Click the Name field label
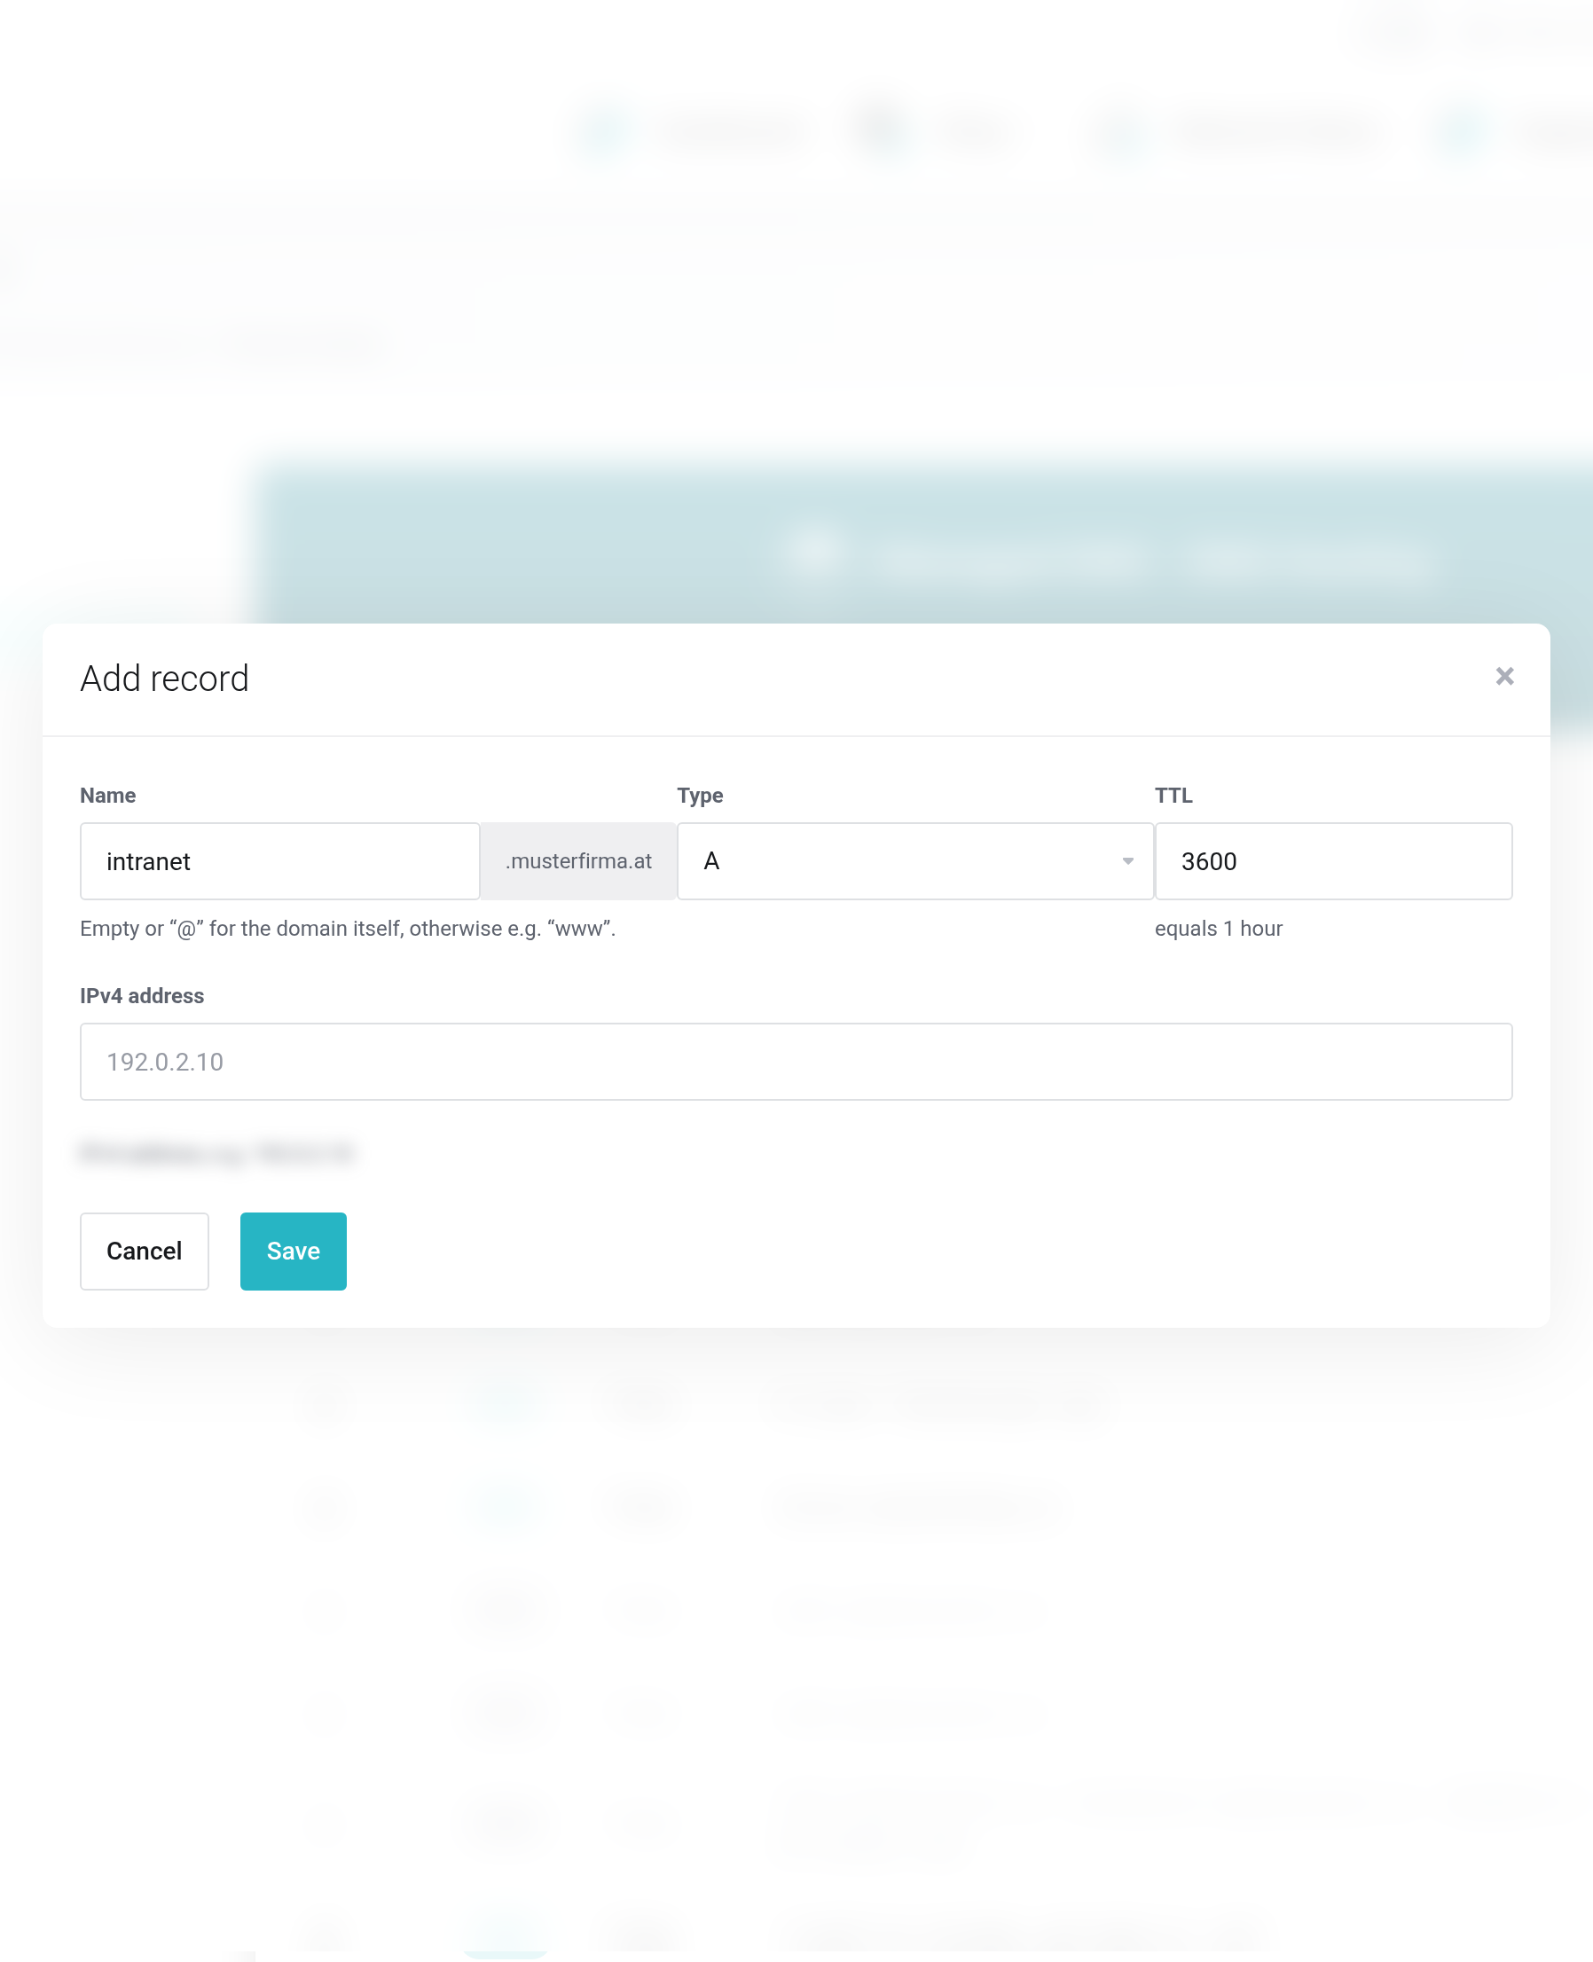 [108, 796]
